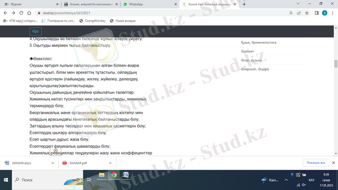Open the Платформа по исп... bookmark

tap(59, 21)
